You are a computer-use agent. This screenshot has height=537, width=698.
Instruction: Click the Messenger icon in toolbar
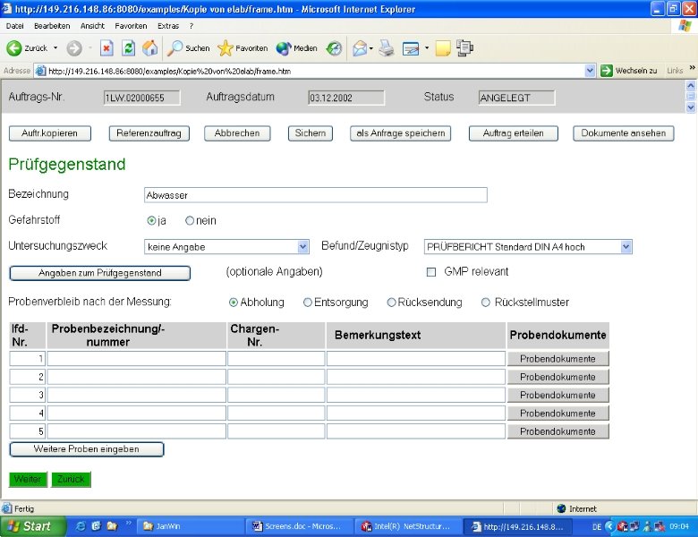465,48
